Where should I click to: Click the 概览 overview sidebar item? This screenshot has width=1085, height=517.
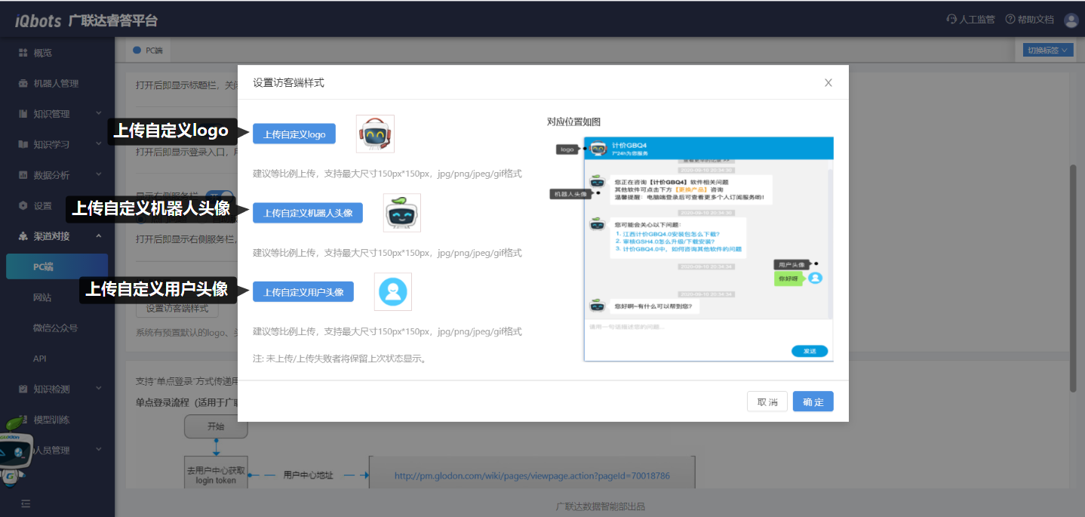[42, 53]
